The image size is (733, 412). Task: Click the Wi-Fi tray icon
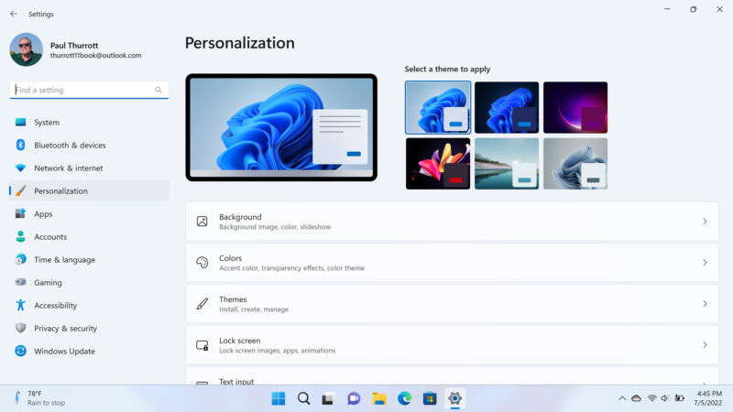coord(651,398)
